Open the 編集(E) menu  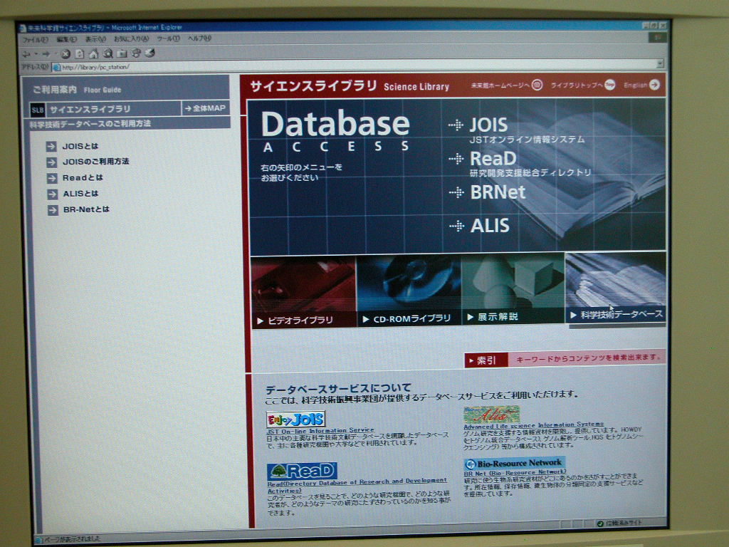(66, 40)
